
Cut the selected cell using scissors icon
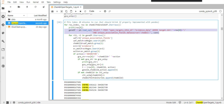tap(62, 11)
